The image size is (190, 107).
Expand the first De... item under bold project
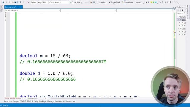pos(180,23)
